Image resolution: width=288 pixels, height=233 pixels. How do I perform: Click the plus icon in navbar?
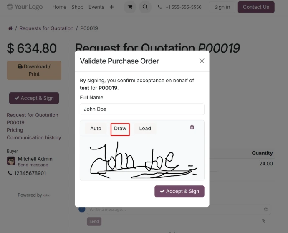(x=111, y=7)
